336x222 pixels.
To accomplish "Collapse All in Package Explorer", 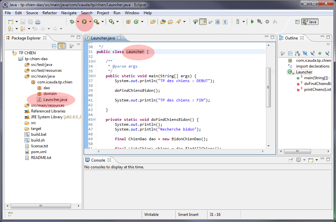I will (54, 46).
